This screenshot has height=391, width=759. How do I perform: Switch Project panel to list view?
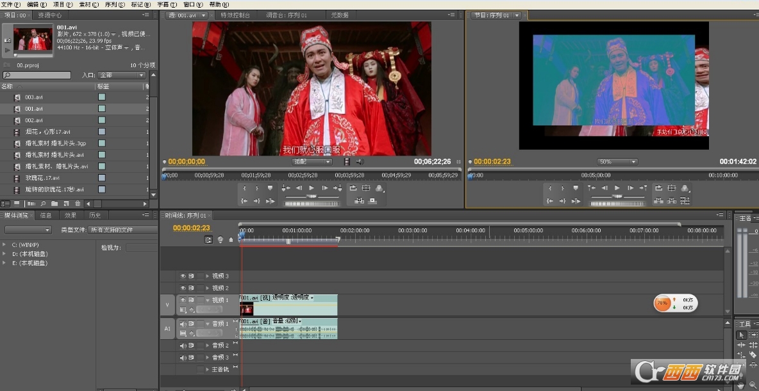pyautogui.click(x=5, y=203)
